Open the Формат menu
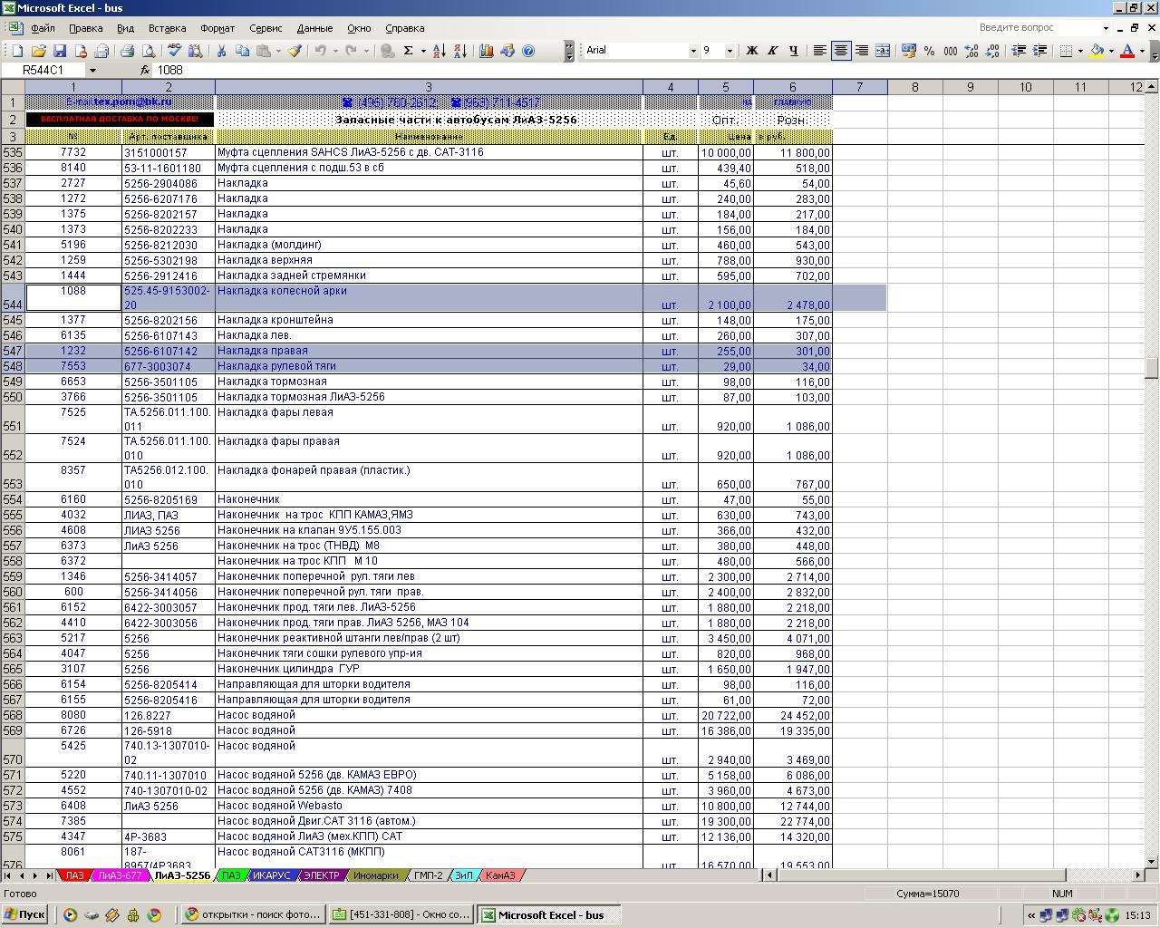 coord(217,28)
